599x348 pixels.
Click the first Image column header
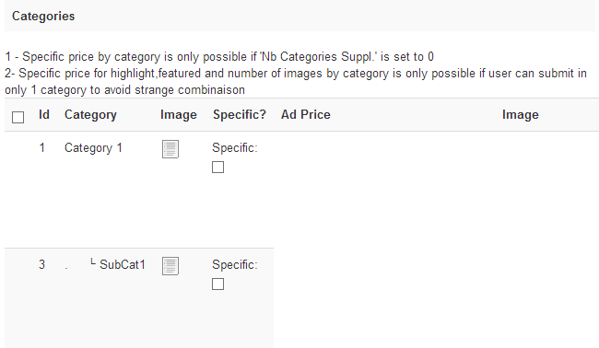[179, 115]
